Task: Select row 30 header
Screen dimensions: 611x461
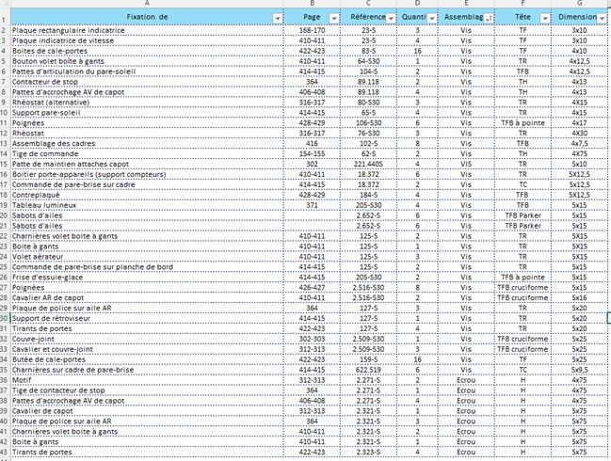Action: [5, 319]
